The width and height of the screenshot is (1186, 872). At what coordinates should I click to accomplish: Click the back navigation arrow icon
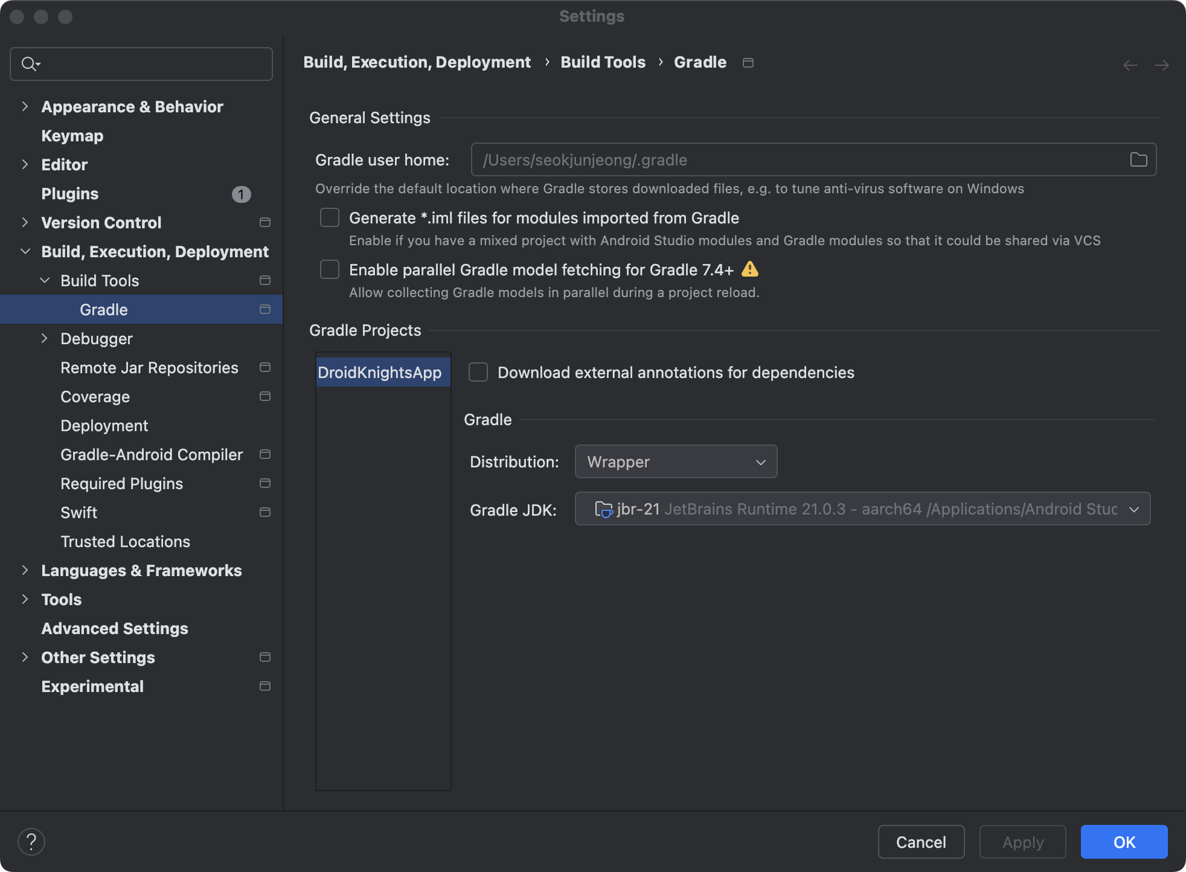(x=1130, y=65)
